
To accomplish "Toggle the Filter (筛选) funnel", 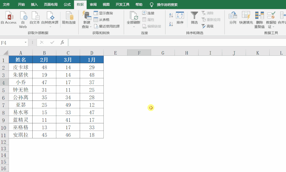I will 194,18.
